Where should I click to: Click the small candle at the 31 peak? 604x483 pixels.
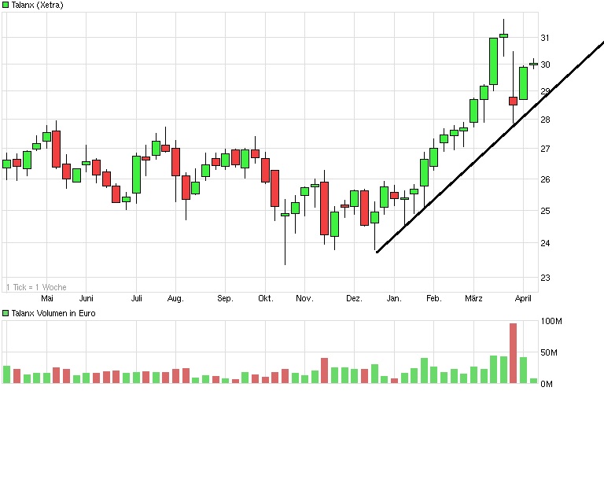[503, 35]
